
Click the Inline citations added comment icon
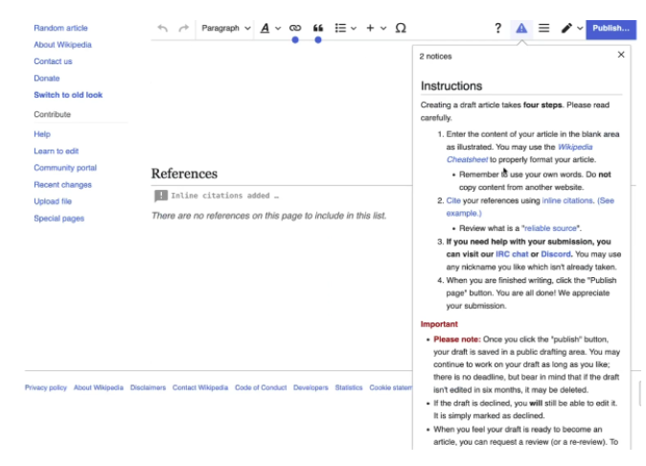click(x=161, y=196)
